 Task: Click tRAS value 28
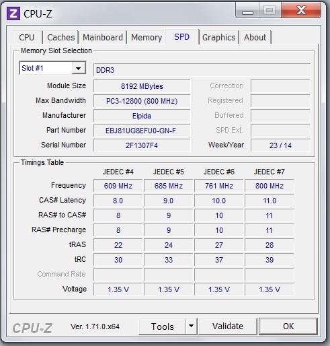click(x=270, y=245)
